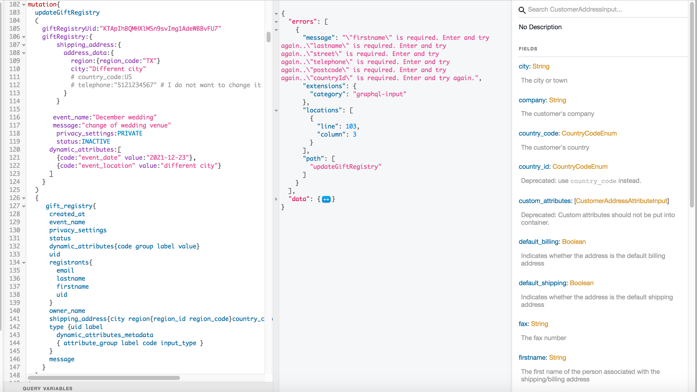Collapse the mutation block at line 102

point(24,5)
